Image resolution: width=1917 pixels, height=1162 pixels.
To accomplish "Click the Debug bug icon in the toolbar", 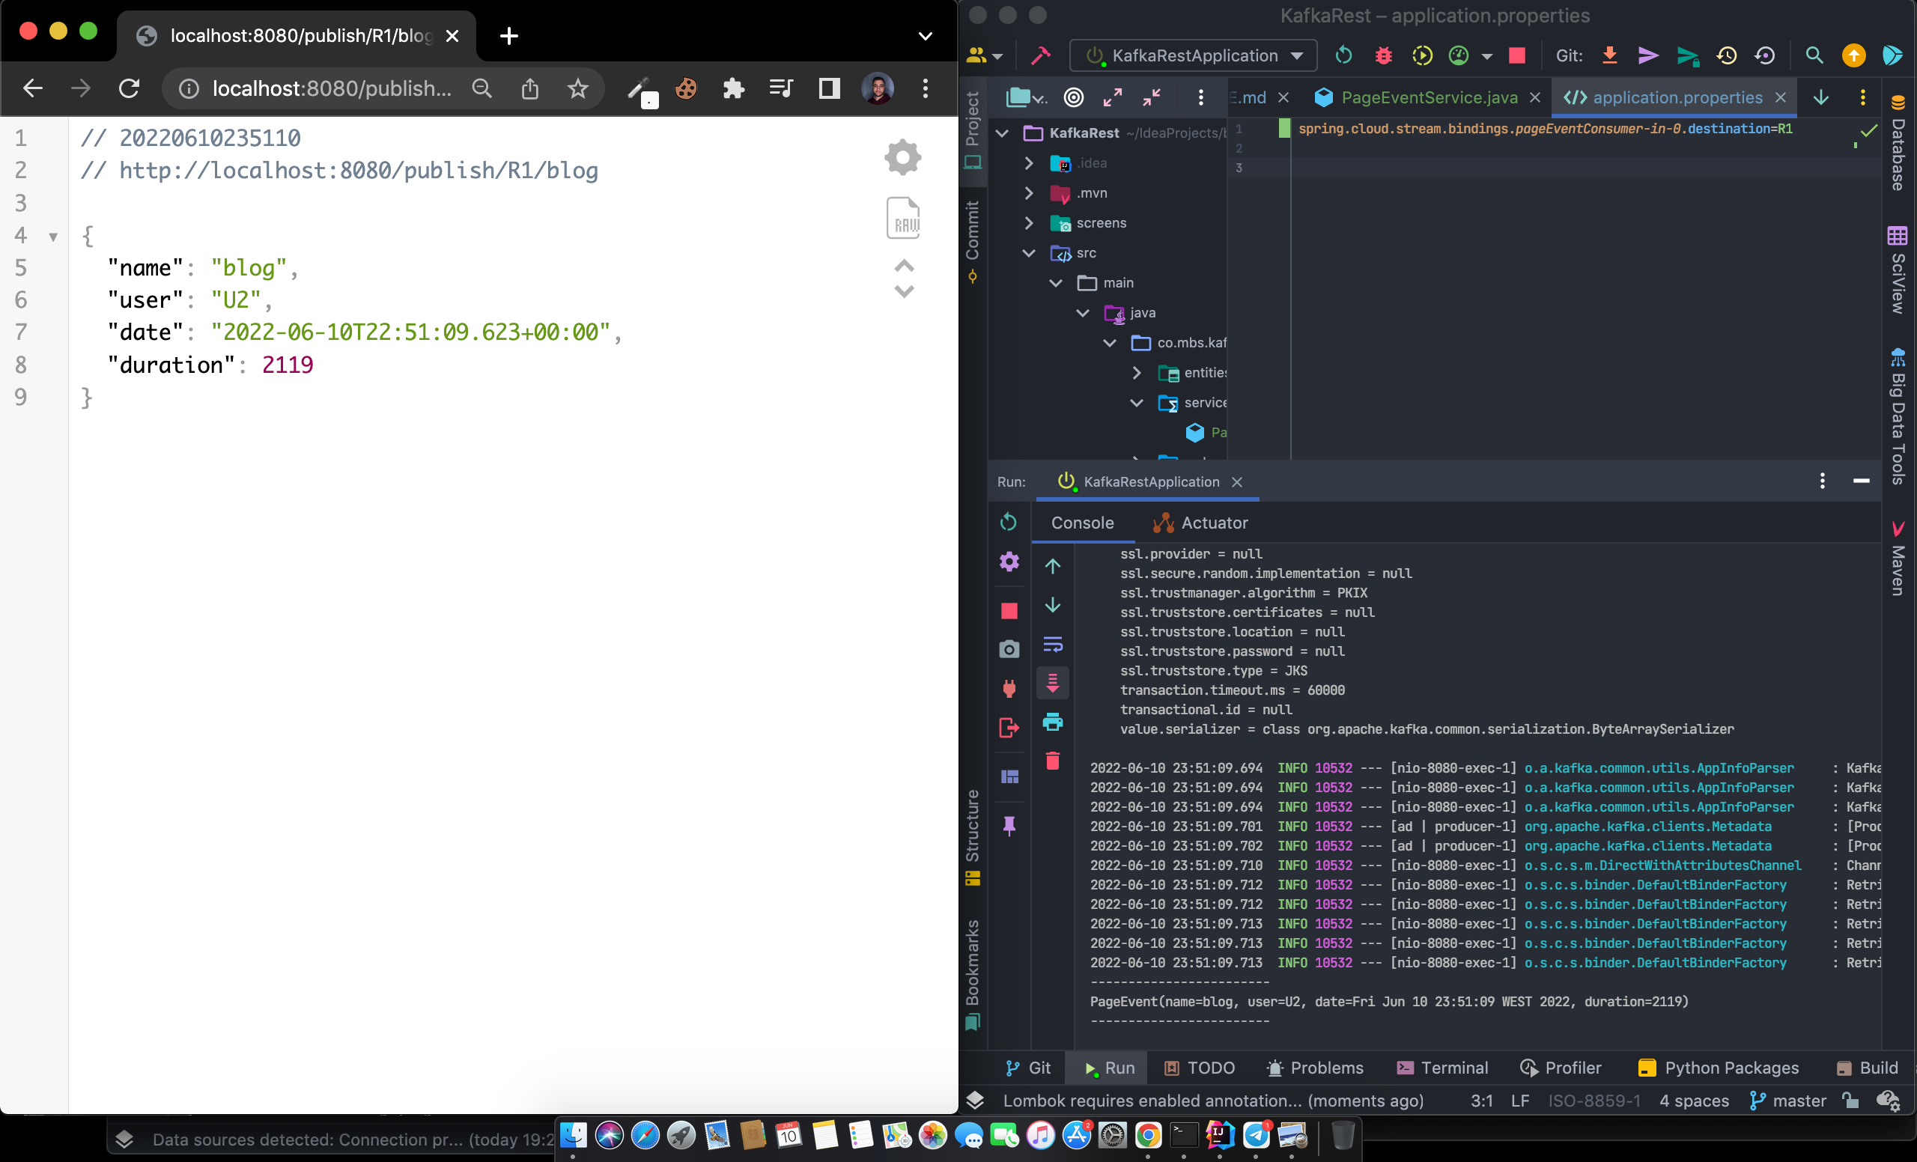I will click(x=1382, y=55).
